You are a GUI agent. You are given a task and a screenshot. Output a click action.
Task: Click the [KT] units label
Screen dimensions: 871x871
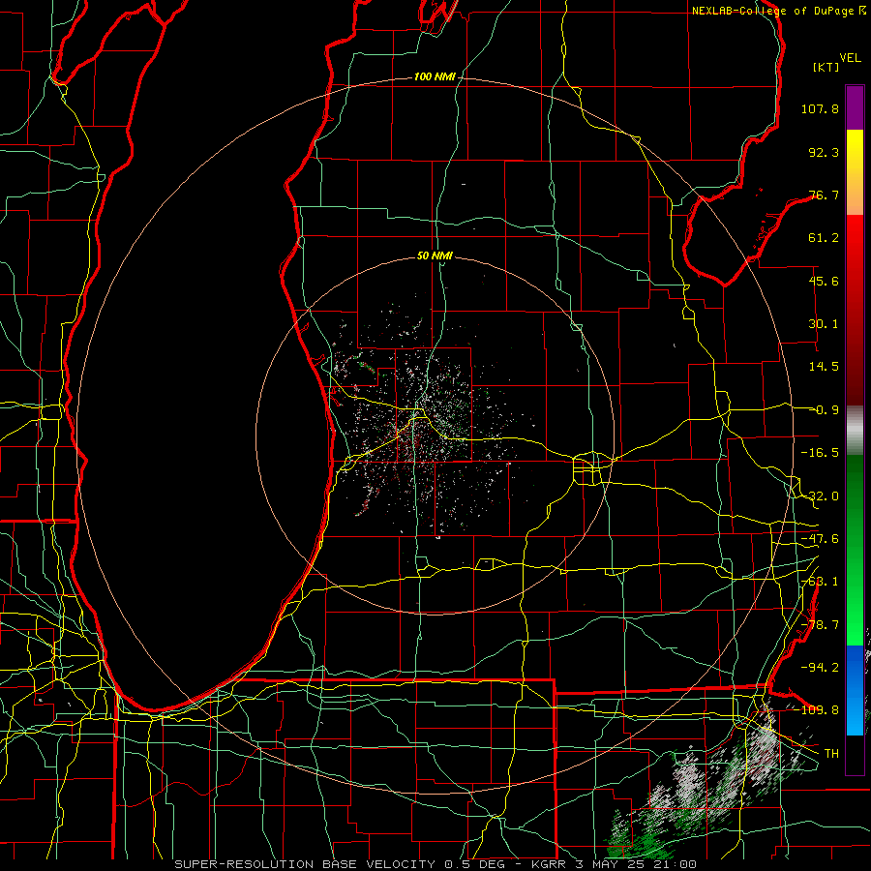click(826, 67)
